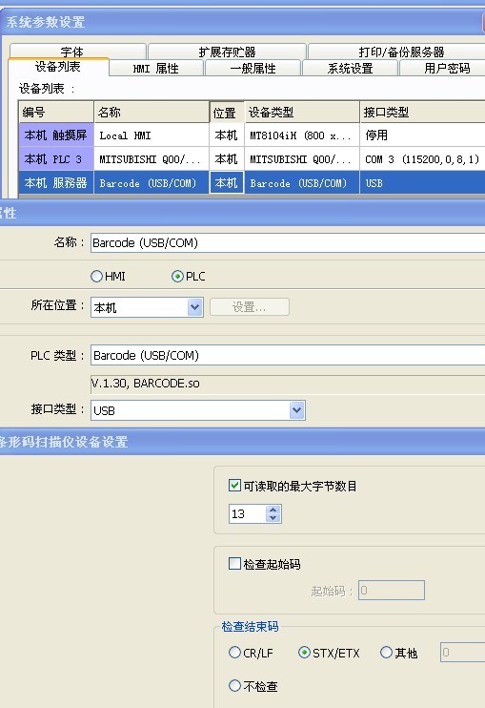Click the 接口类型 column header
The height and width of the screenshot is (708, 485).
pyautogui.click(x=422, y=112)
